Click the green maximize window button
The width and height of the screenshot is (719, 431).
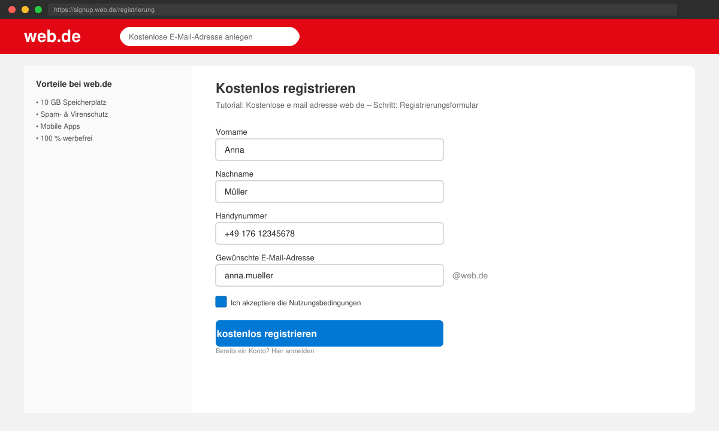38,10
